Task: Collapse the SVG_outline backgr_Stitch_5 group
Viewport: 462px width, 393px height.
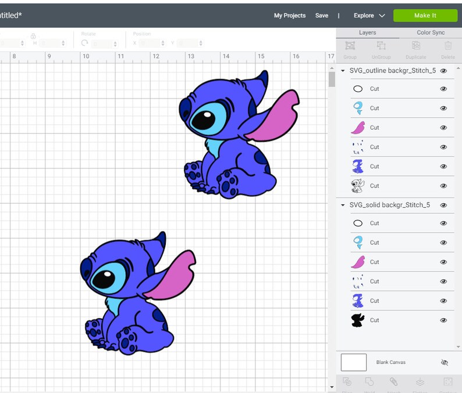Action: [343, 71]
